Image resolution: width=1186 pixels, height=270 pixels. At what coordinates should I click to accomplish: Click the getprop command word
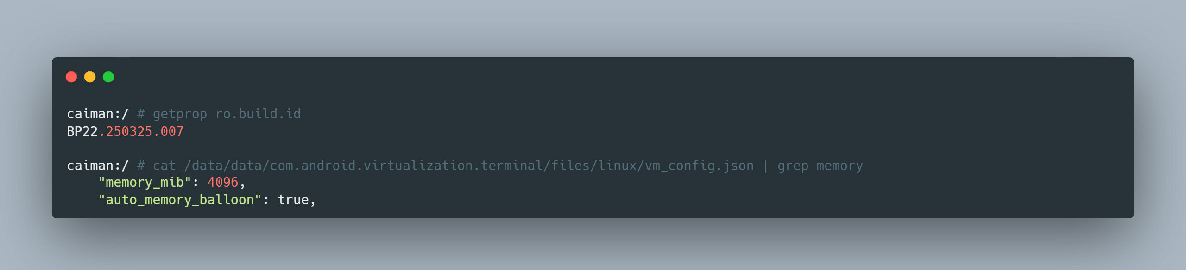[180, 114]
